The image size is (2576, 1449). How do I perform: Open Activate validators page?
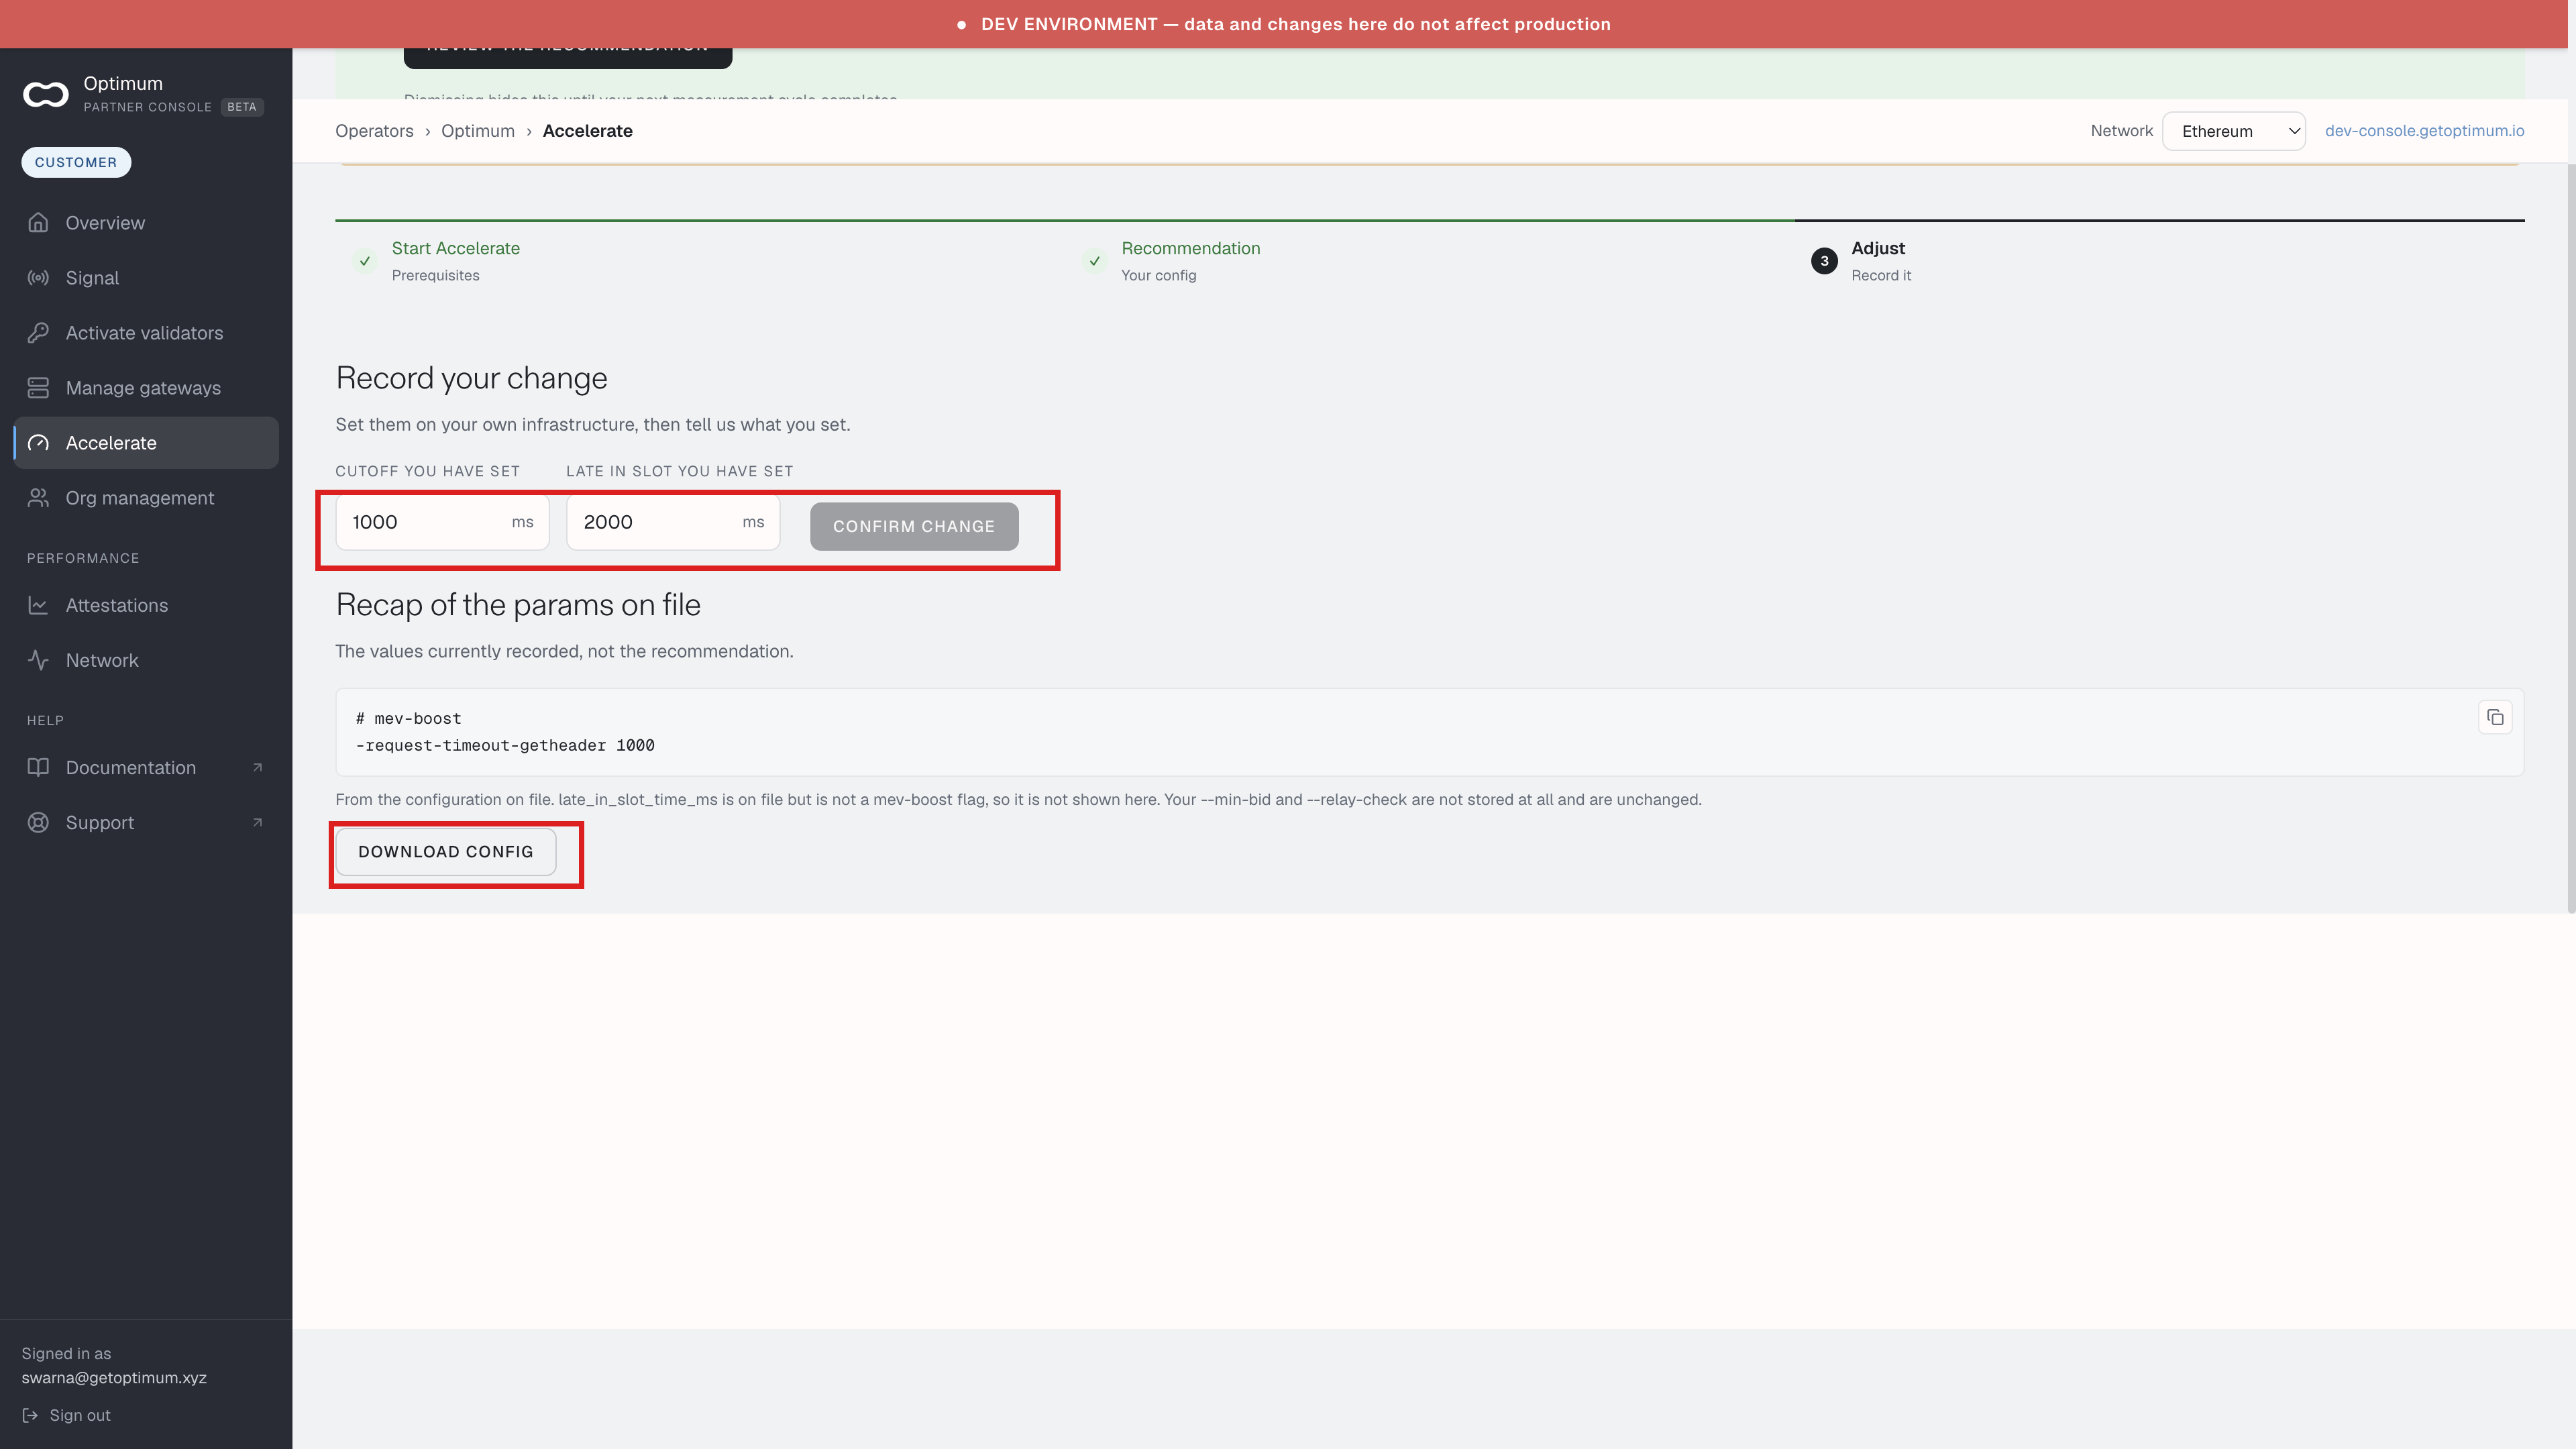pos(146,332)
